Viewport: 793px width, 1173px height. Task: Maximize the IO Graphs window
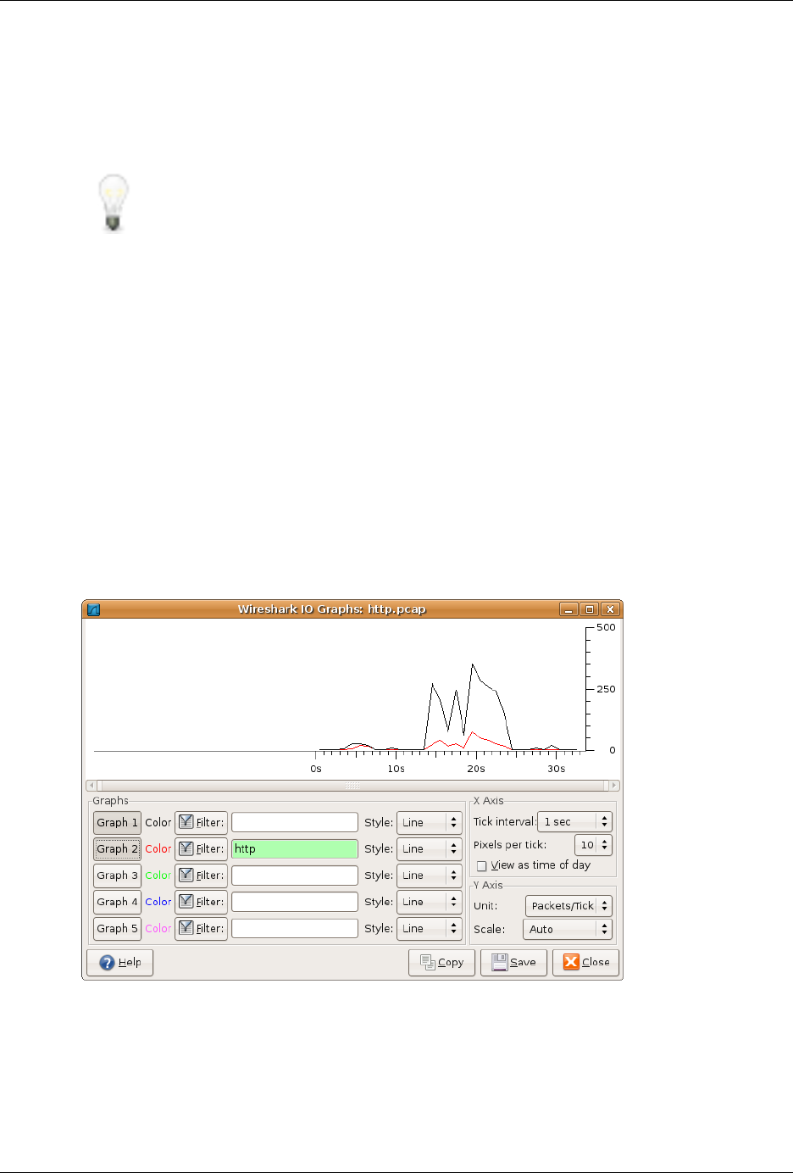coord(590,609)
